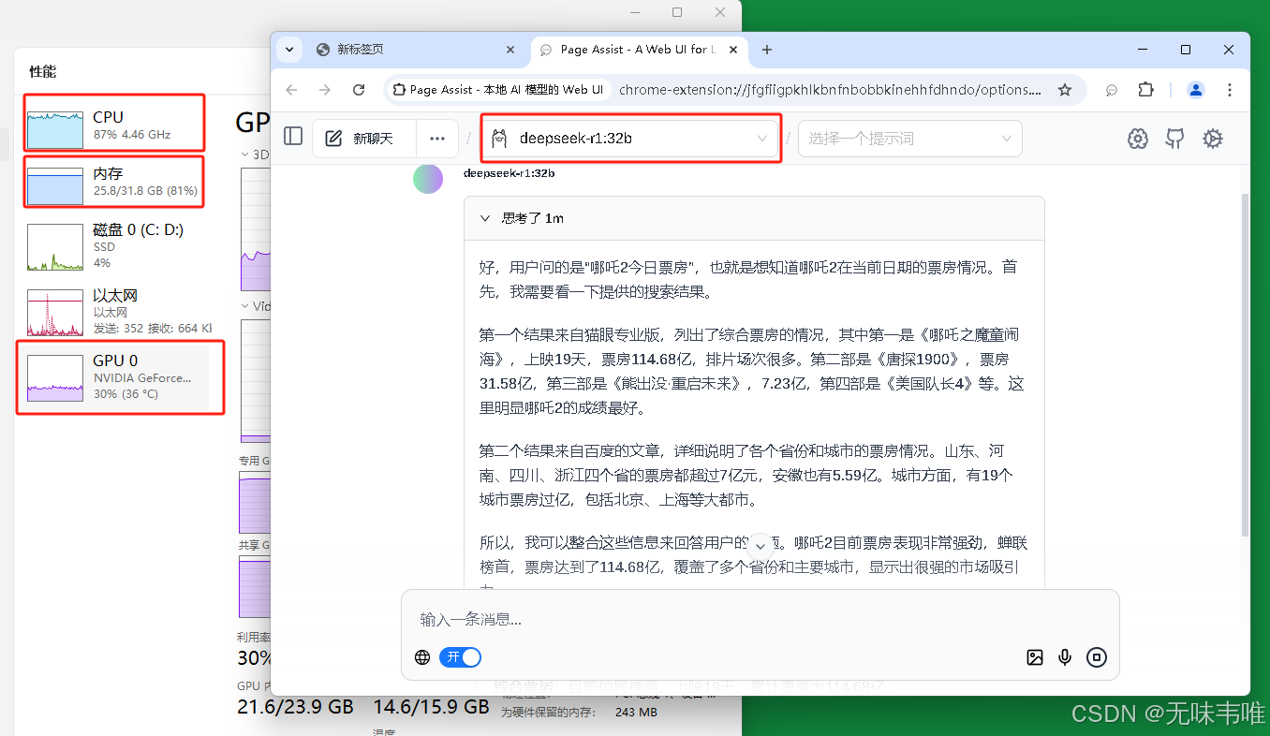
Task: Bookmark this page with the star
Action: pyautogui.click(x=1065, y=90)
